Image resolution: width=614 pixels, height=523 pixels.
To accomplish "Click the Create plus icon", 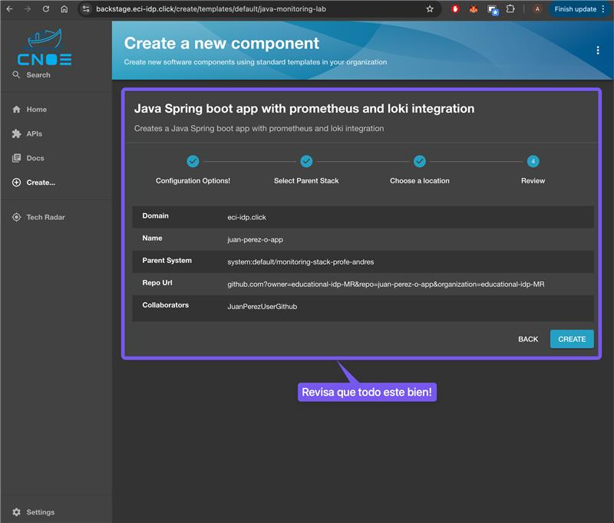I will (x=17, y=183).
